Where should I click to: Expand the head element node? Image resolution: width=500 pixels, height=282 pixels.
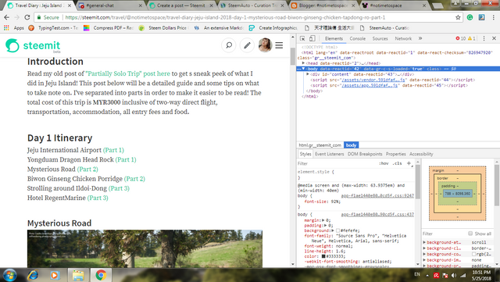[303, 63]
